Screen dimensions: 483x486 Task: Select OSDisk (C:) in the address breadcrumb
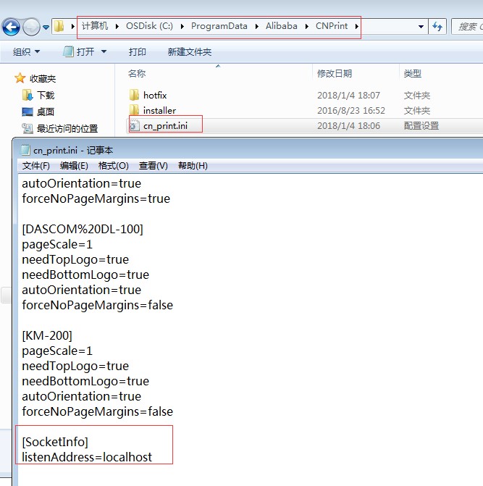[x=149, y=26]
